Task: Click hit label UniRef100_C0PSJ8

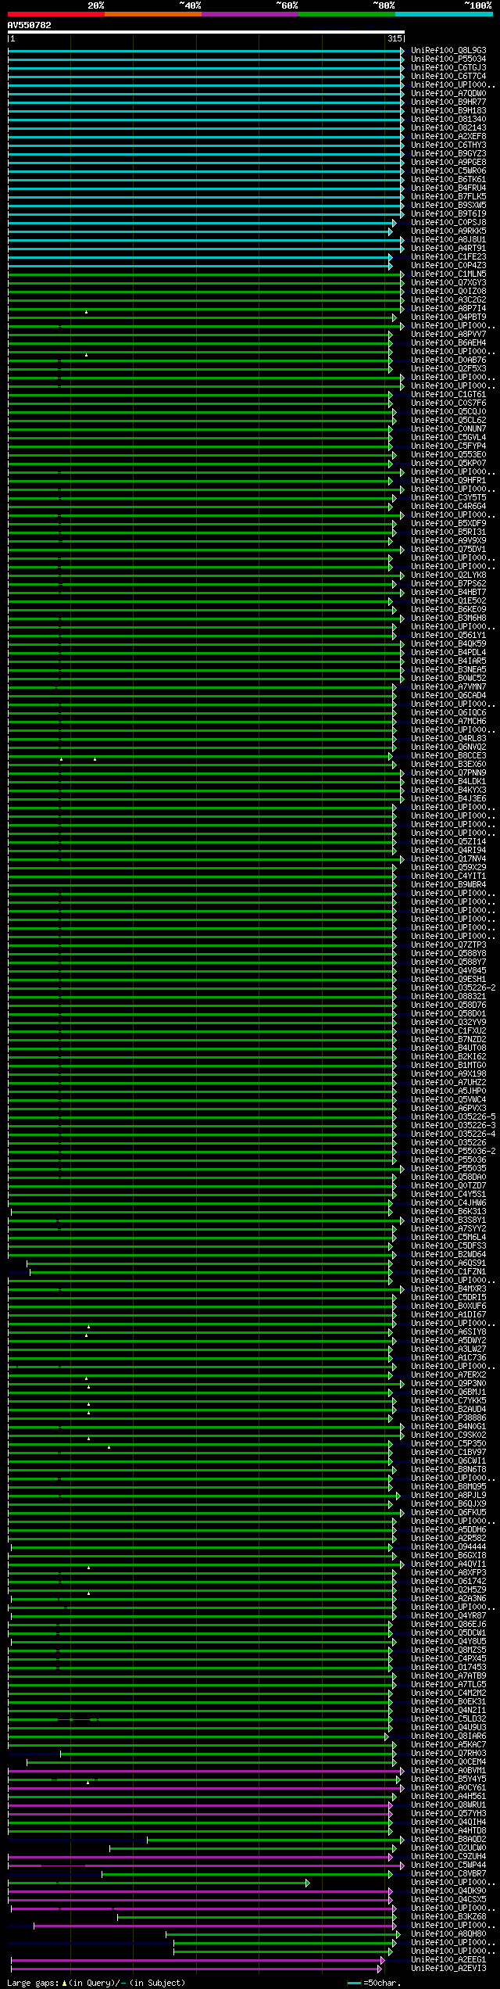Action: (x=448, y=223)
